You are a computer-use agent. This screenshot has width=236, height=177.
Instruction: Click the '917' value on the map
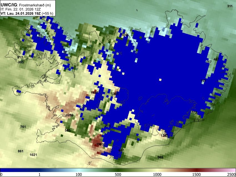pyautogui.click(x=20, y=57)
